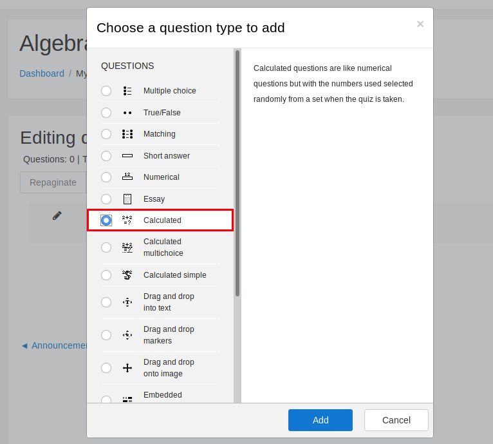Click the Numerical question icon
This screenshot has height=444, width=493.
(x=127, y=177)
